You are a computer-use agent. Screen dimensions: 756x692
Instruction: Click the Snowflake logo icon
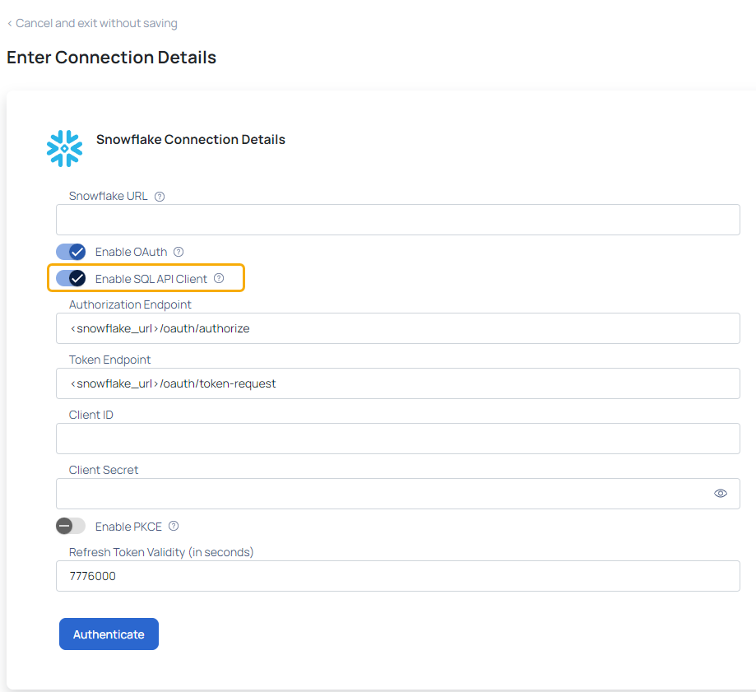pyautogui.click(x=65, y=149)
